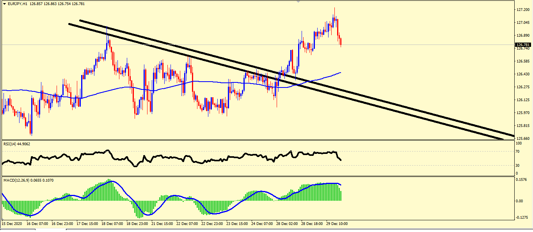This screenshot has width=533, height=232.
Task: Click the 127.045 price axis label
Action: 522,22
